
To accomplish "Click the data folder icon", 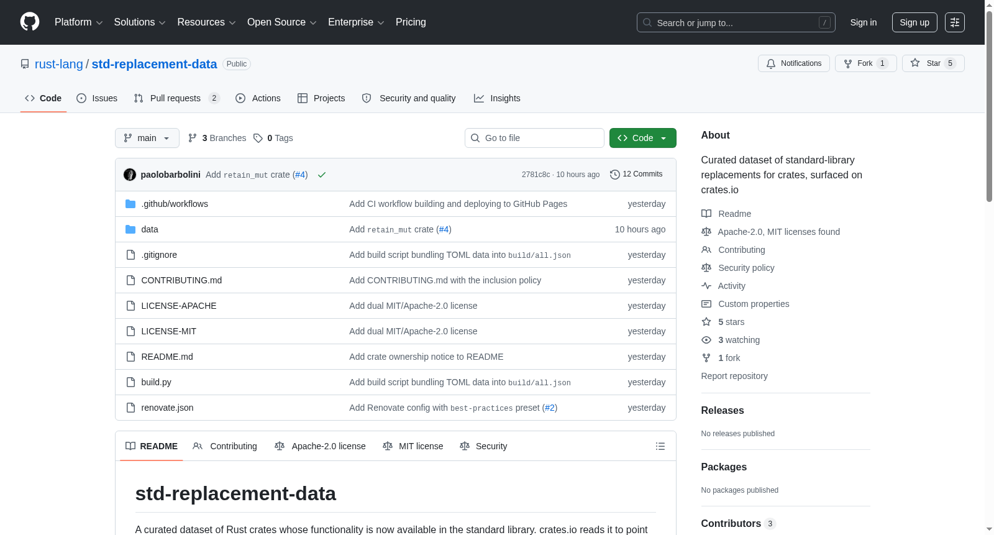I will (130, 229).
